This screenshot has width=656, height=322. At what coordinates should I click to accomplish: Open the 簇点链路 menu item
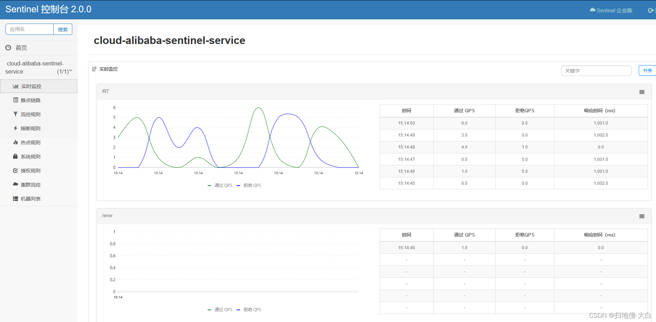click(x=39, y=100)
